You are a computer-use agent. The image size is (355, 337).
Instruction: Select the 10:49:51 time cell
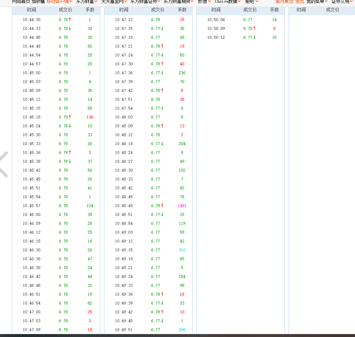(x=124, y=330)
